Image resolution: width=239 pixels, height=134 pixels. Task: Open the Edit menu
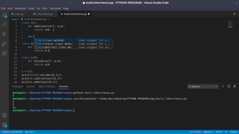pos(10,8)
